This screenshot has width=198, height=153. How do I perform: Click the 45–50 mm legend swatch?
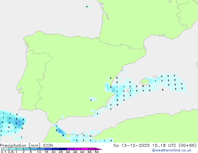click(92, 149)
